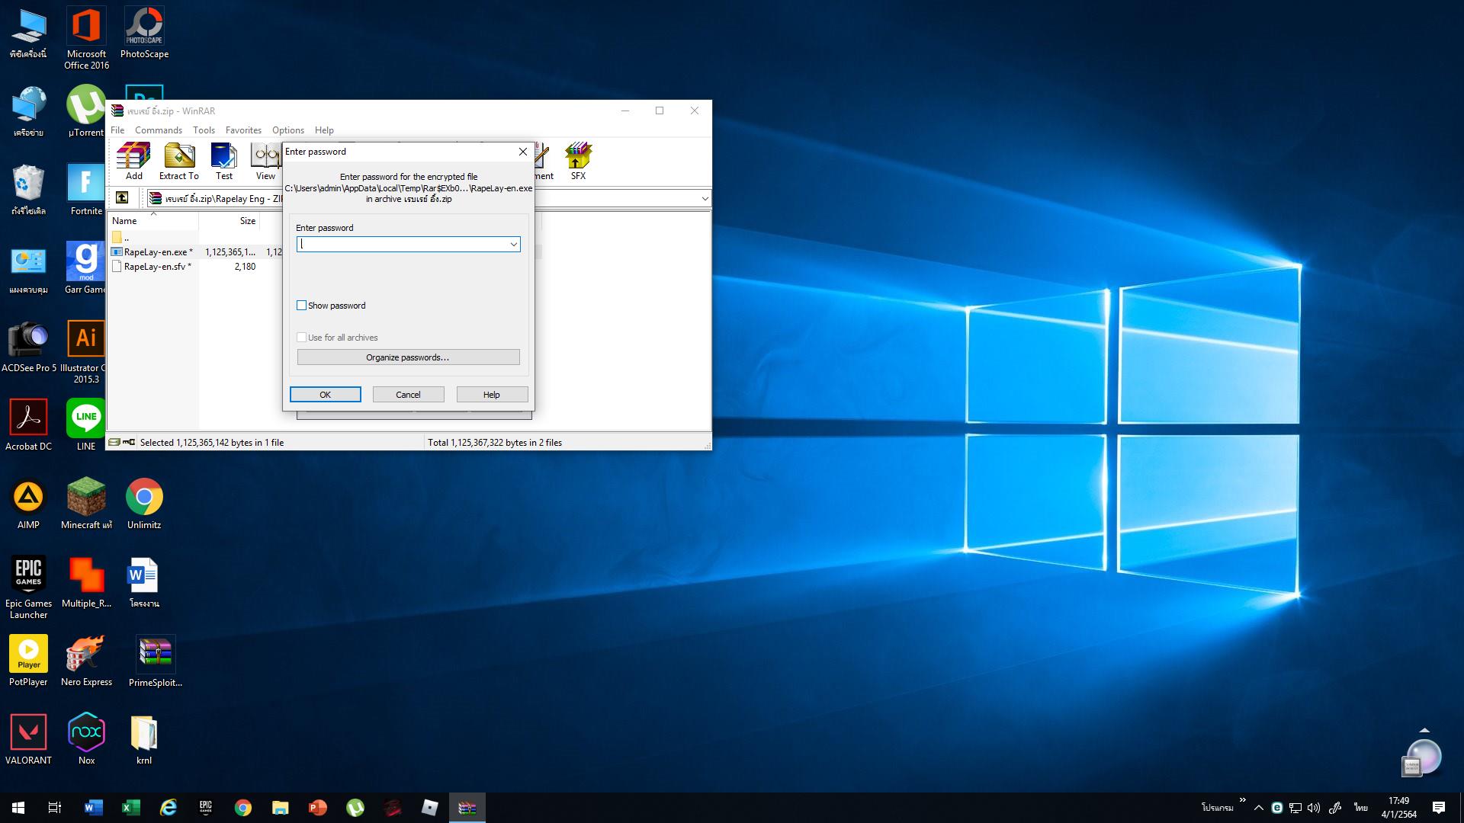1464x823 pixels.
Task: Enable the Show password checkbox
Action: pyautogui.click(x=301, y=306)
